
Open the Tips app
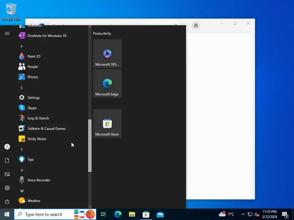53,159
